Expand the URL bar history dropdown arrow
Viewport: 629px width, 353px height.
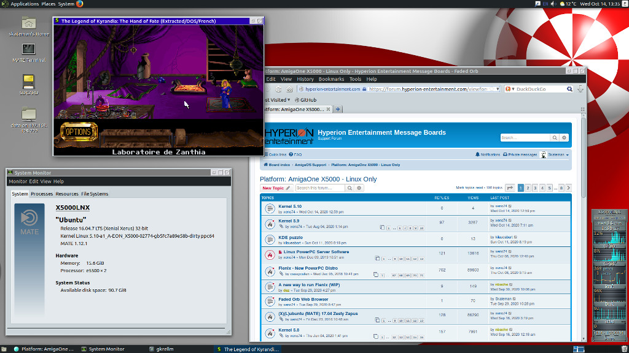click(498, 89)
